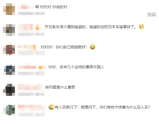Image resolution: width=159 pixels, height=124 pixels.
Task: Click comment text 多来几个这样的愚弄外国人
Action: (x=76, y=67)
